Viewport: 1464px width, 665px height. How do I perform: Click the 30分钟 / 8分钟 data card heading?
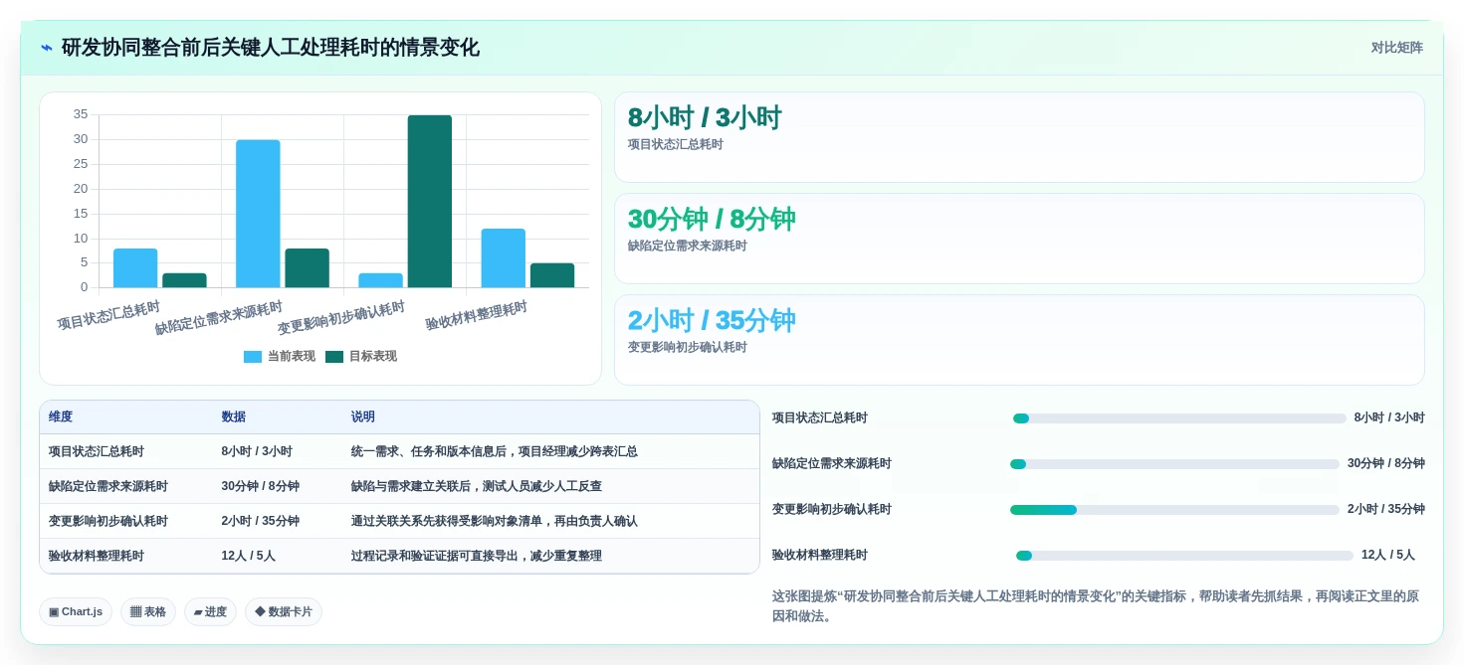click(x=712, y=220)
